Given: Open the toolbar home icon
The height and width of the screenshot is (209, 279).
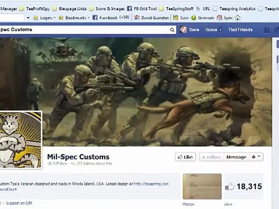Looking at the screenshot, I should pos(237,18).
